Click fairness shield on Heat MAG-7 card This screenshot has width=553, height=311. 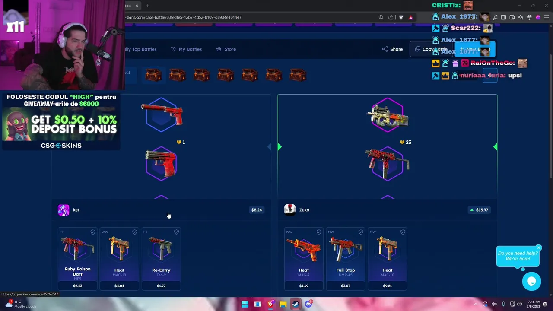pos(319,232)
